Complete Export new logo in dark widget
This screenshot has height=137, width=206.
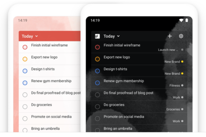pyautogui.click(x=97, y=59)
